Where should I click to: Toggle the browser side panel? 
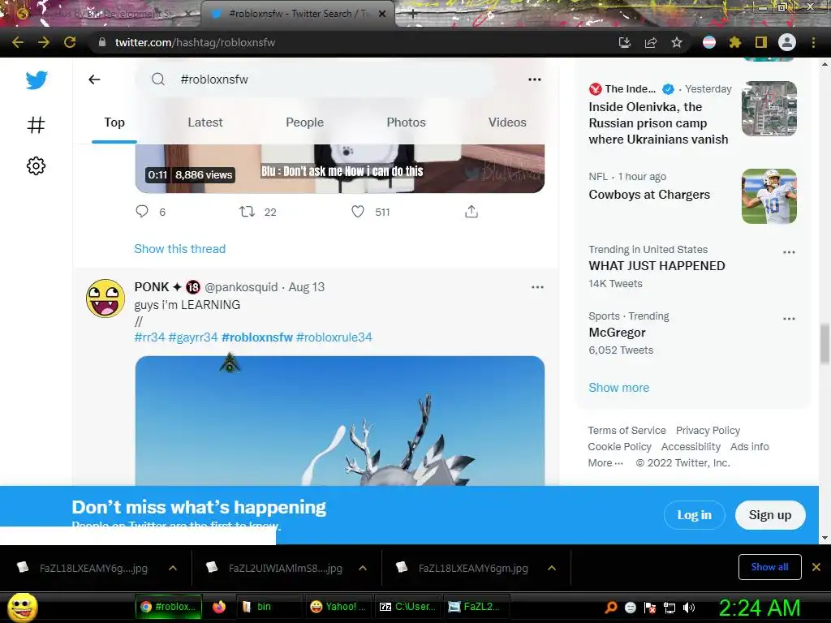point(761,42)
